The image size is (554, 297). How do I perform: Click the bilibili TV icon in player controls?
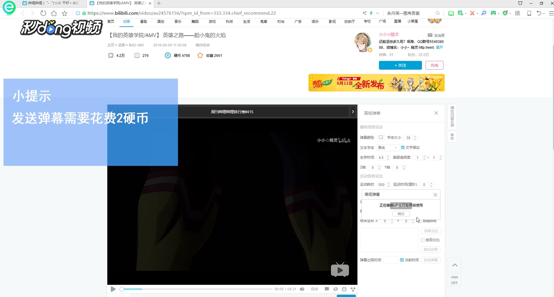pyautogui.click(x=344, y=289)
